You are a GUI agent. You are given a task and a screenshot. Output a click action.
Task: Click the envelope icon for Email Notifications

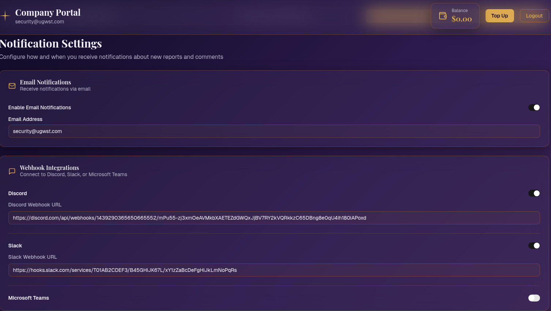pos(12,86)
